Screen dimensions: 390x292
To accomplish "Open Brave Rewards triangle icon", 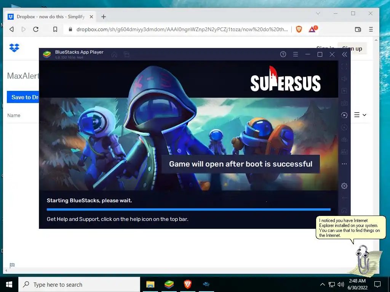I will pos(313,29).
